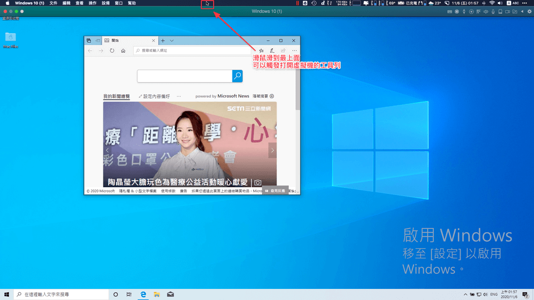Image resolution: width=534 pixels, height=300 pixels.
Task: Click the 意見反應 feedback button
Action: 275,191
